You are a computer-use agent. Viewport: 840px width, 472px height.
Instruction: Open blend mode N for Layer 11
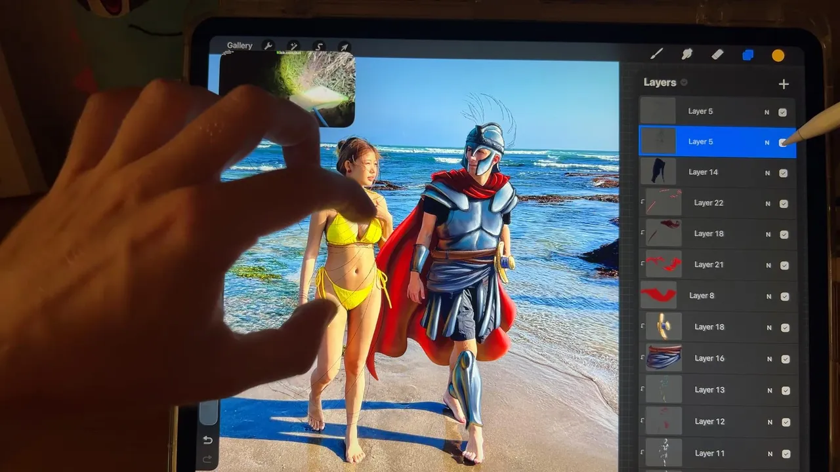(770, 454)
